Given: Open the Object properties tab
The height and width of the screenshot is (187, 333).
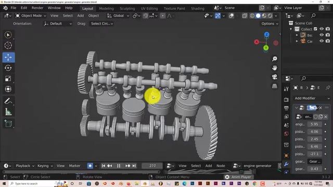Looking at the screenshot, I should coord(286,155).
